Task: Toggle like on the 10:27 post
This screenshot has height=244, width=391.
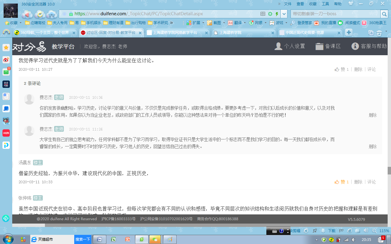Action: coord(342,69)
